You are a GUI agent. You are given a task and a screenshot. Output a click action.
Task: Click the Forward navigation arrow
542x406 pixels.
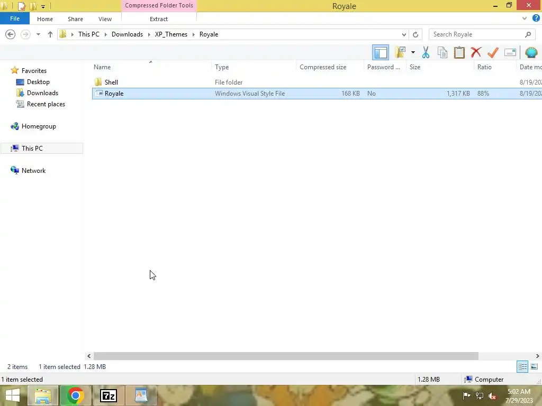point(25,34)
